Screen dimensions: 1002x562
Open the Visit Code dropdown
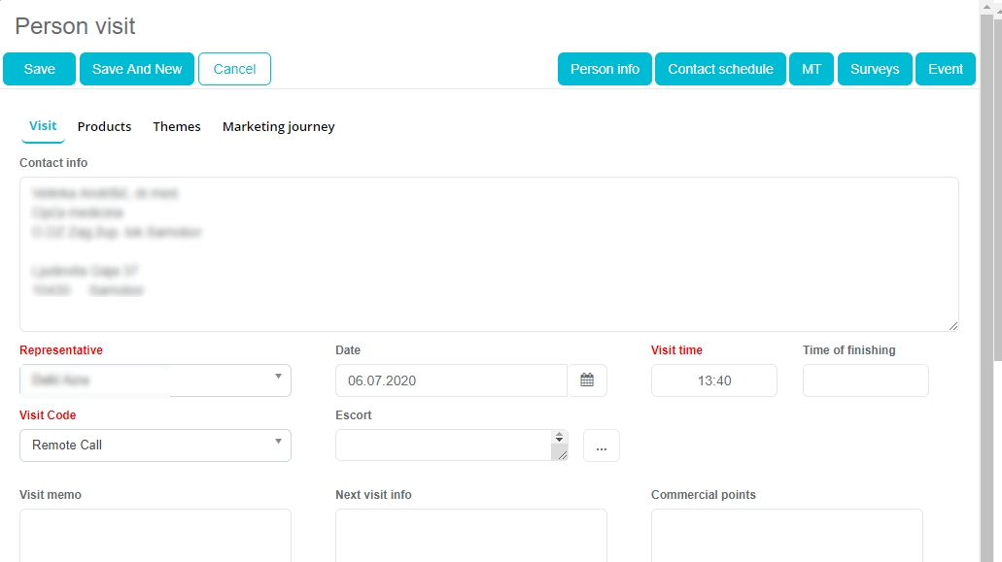[x=278, y=443]
